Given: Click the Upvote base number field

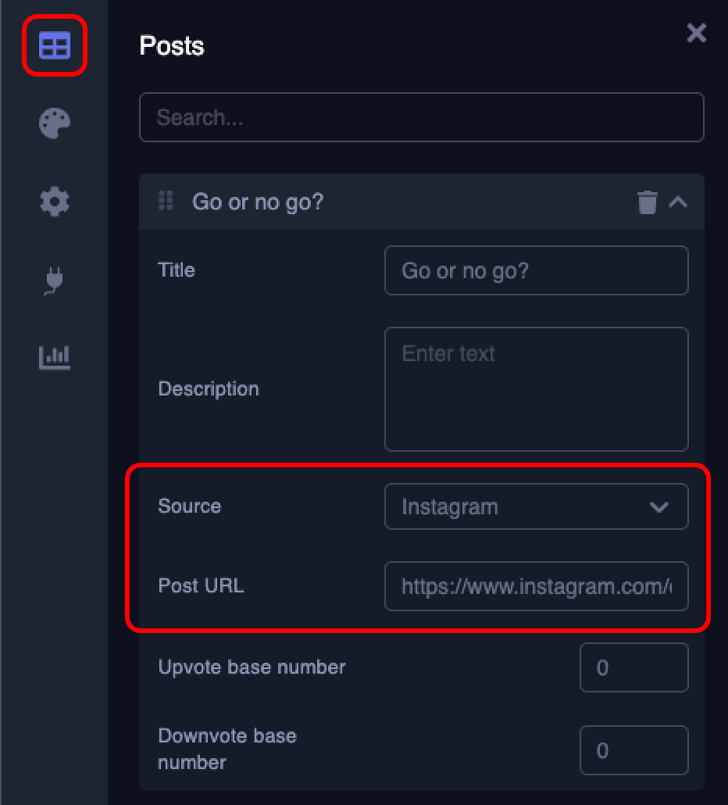Looking at the screenshot, I should [633, 667].
